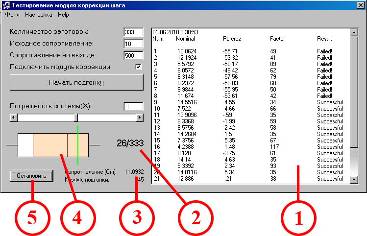Click nominal value 14.2684 in row 14
The width and height of the screenshot is (367, 236).
coord(187,134)
